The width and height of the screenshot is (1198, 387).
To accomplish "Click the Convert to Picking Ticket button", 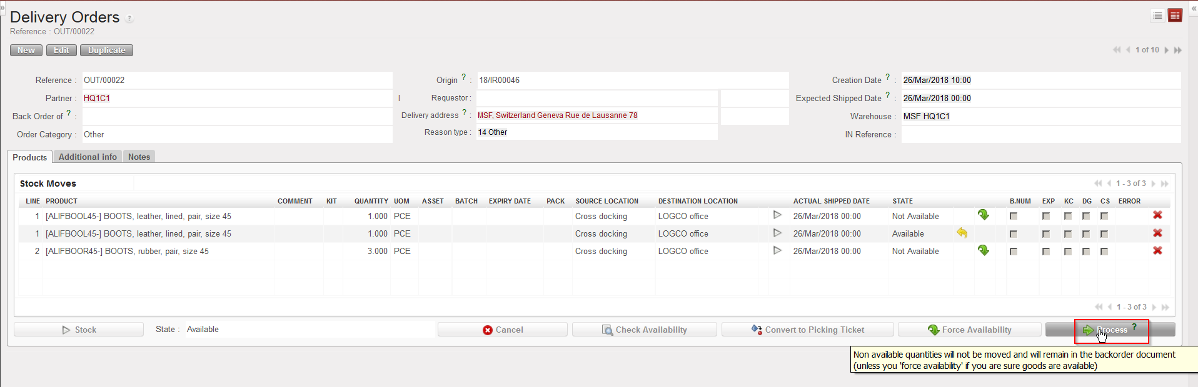I will pyautogui.click(x=807, y=330).
